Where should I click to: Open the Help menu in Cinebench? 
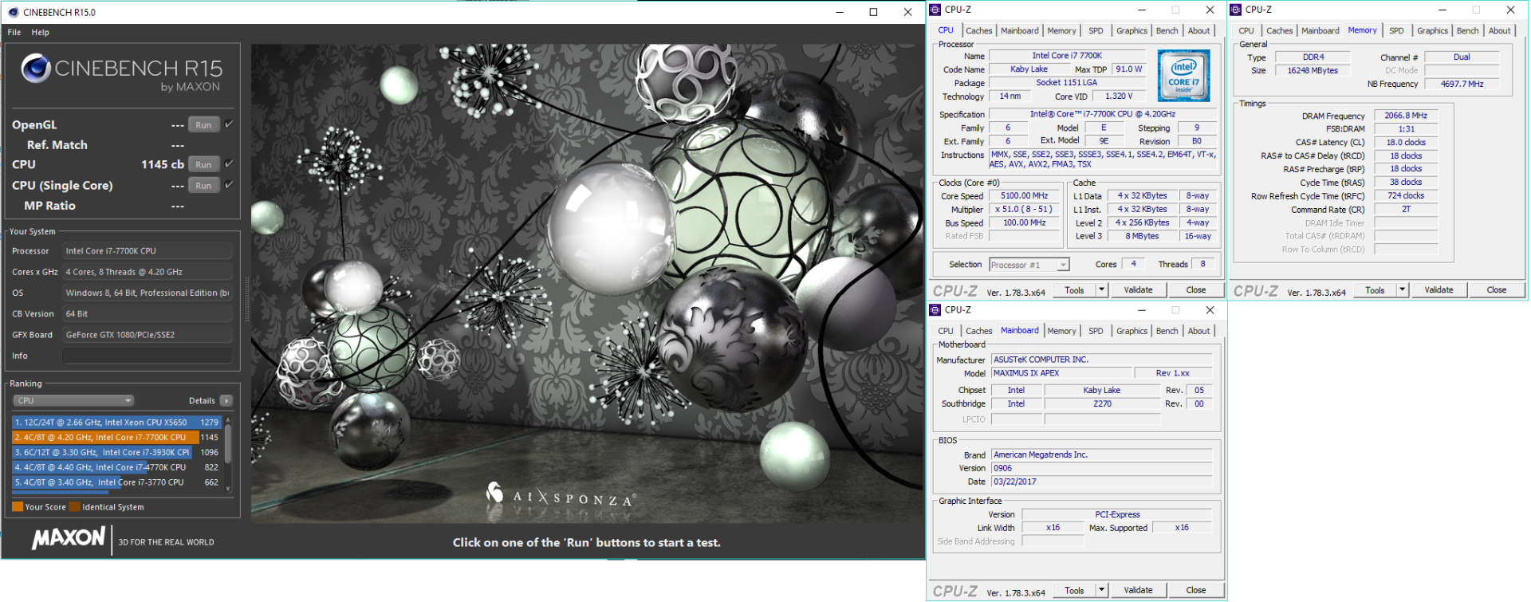[x=41, y=32]
